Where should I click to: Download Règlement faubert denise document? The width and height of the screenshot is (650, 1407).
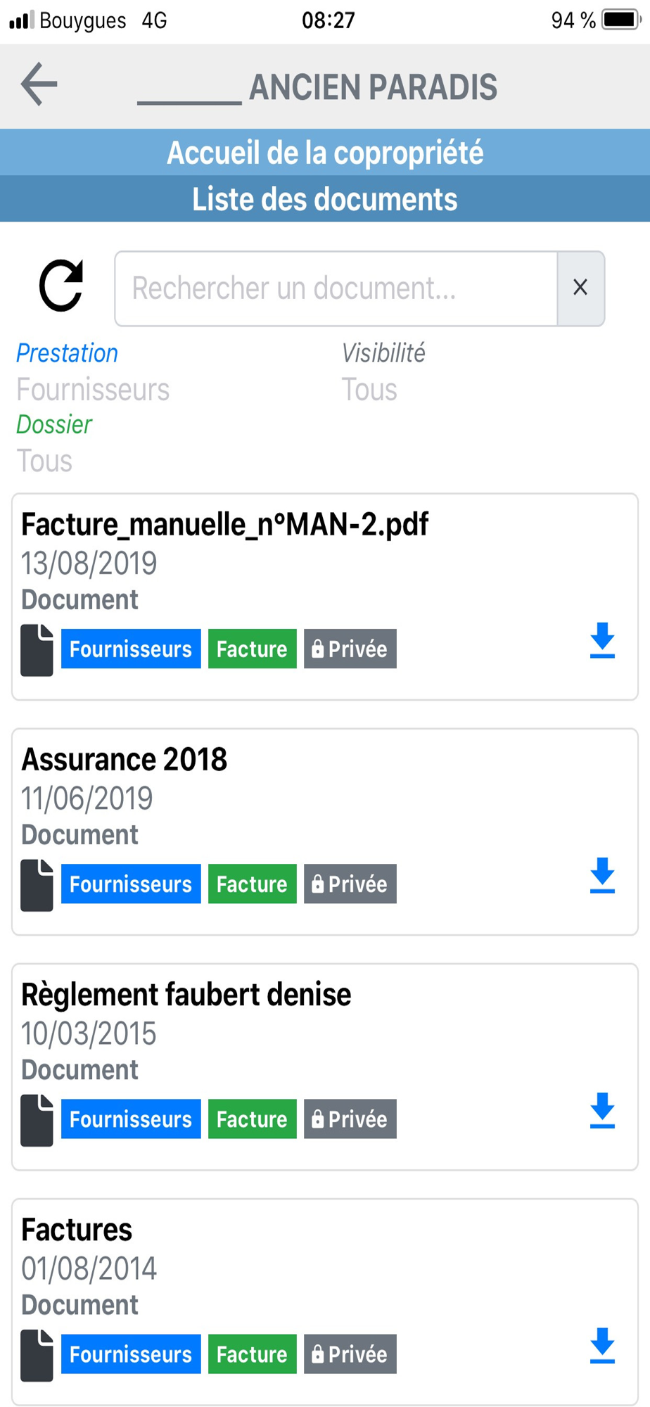coord(602,1110)
